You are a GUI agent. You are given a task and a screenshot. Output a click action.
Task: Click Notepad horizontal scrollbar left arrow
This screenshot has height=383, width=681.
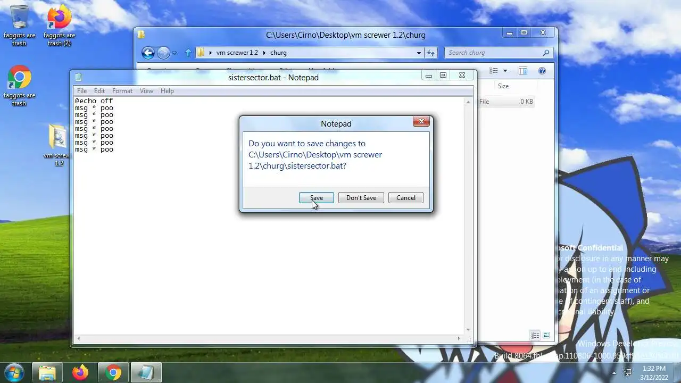click(79, 338)
